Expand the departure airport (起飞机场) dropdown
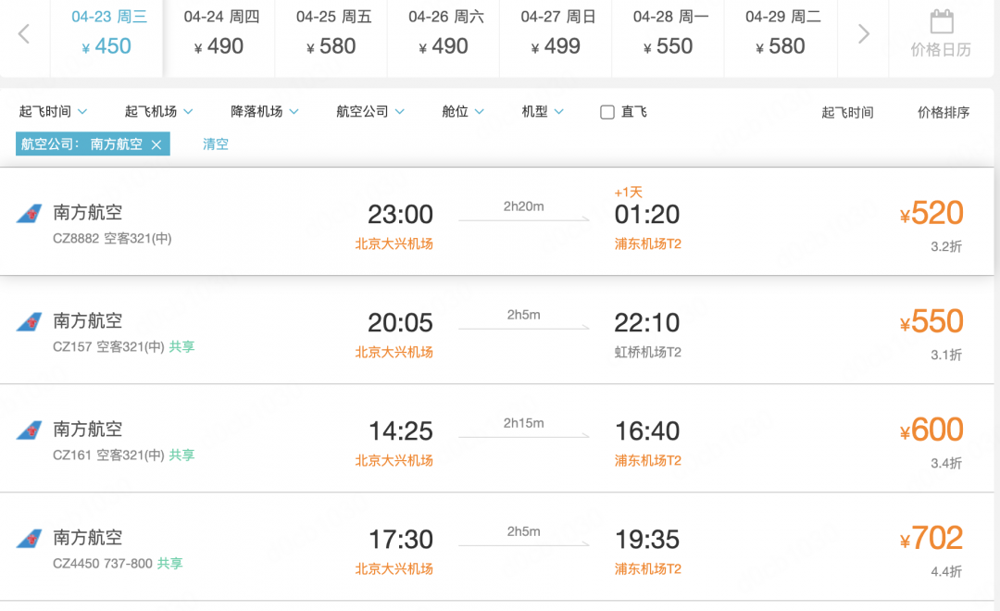This screenshot has height=611, width=1000. [x=159, y=112]
